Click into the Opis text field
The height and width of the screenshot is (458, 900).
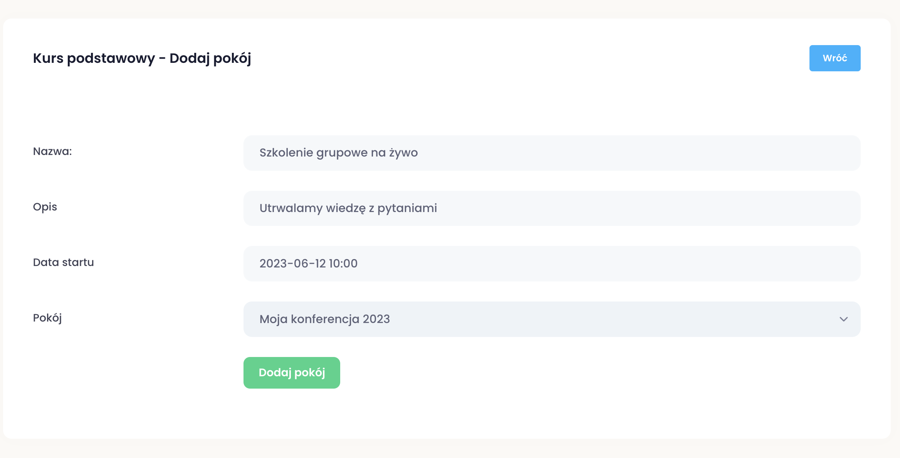click(552, 209)
